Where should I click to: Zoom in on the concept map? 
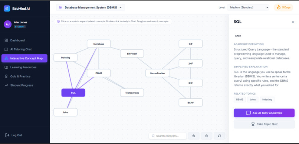tap(194, 136)
